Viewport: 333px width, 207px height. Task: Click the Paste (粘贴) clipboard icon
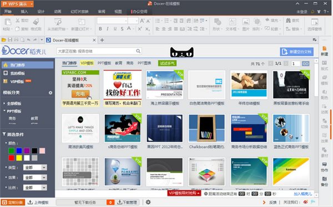8,22
